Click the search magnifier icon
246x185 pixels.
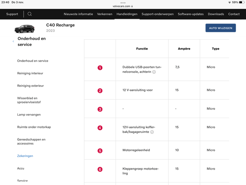pyautogui.click(x=30, y=14)
